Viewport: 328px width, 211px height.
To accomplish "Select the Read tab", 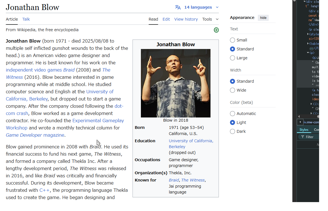I will click(x=153, y=19).
